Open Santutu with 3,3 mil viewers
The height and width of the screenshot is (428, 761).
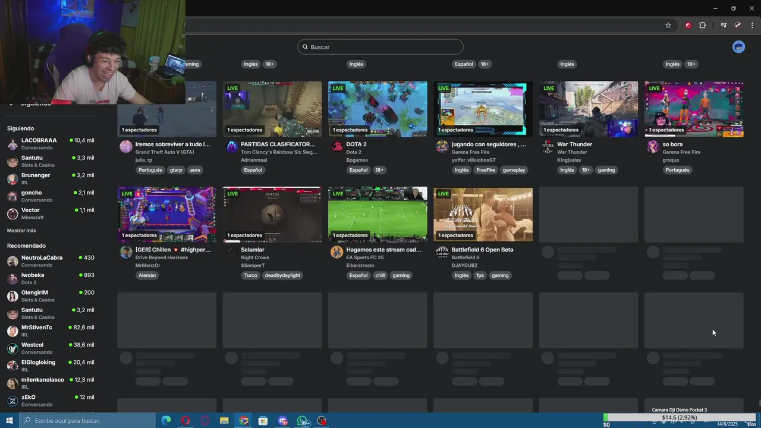pos(51,161)
